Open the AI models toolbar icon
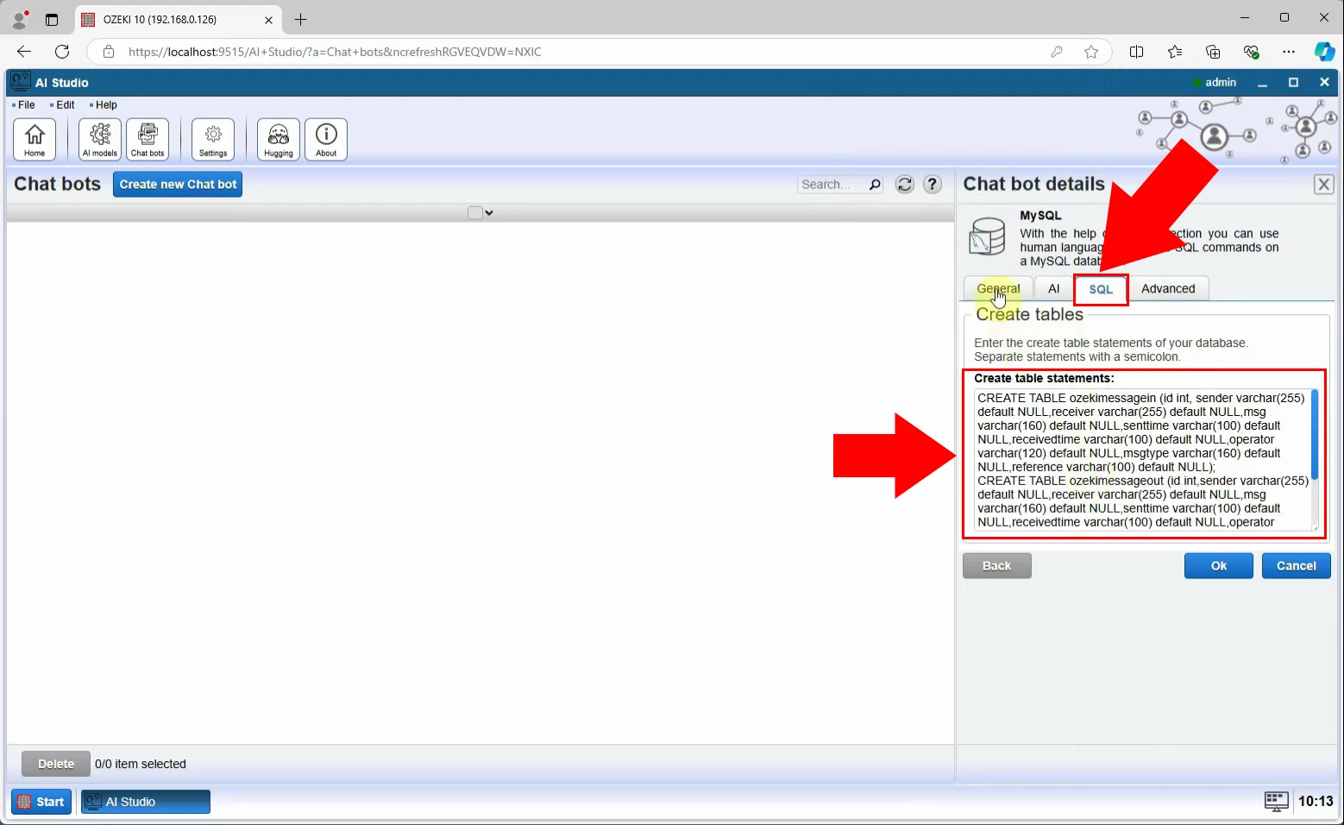The height and width of the screenshot is (825, 1344). tap(100, 140)
